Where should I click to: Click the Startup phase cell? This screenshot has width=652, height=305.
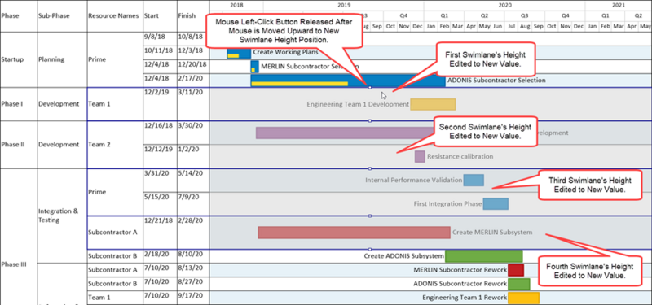(18, 59)
